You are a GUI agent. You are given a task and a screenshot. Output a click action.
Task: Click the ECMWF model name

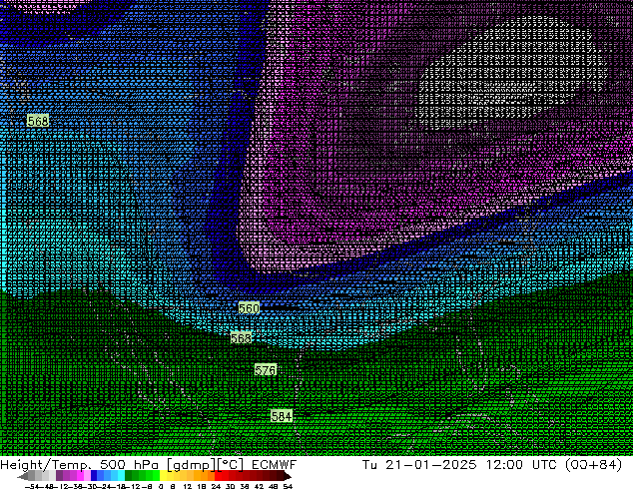(x=274, y=464)
